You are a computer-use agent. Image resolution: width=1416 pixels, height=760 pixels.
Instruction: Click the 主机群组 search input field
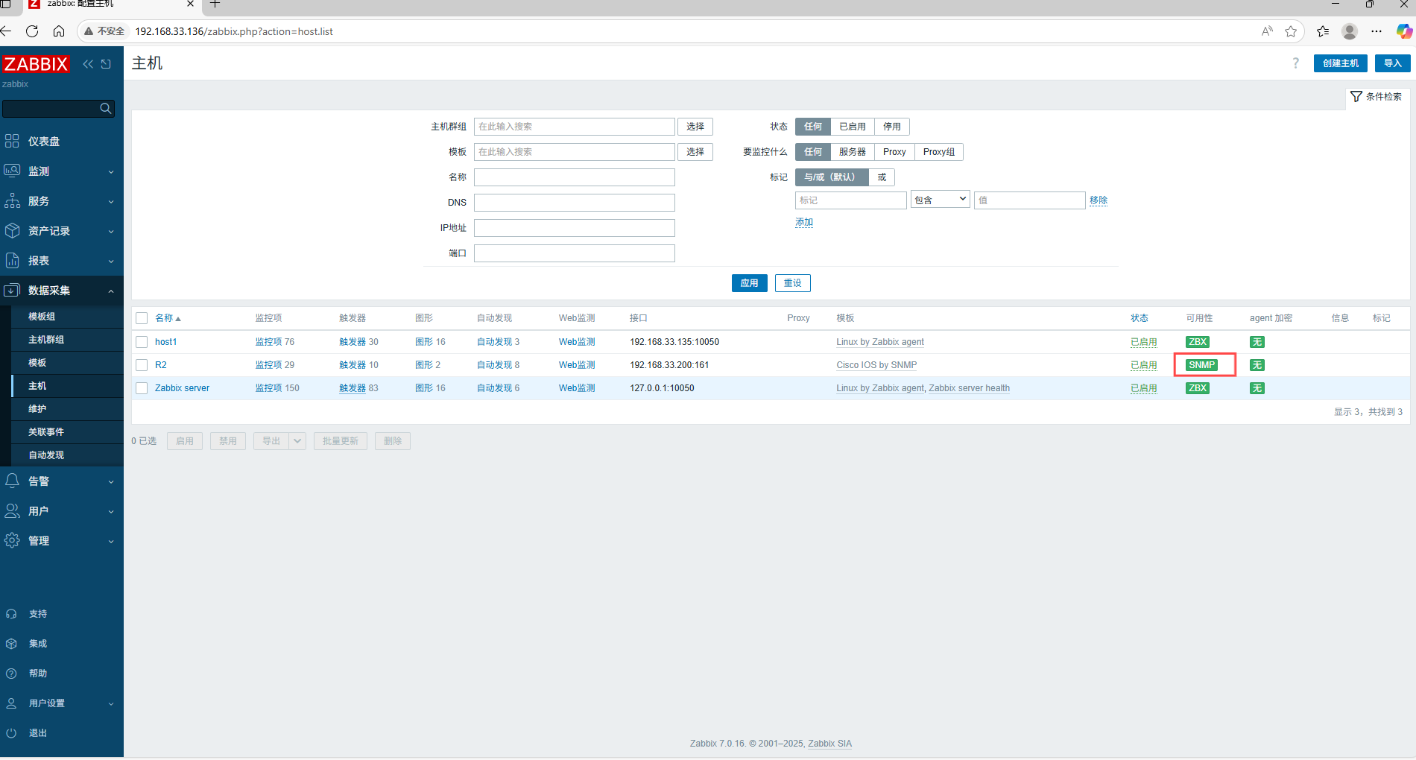pos(575,127)
